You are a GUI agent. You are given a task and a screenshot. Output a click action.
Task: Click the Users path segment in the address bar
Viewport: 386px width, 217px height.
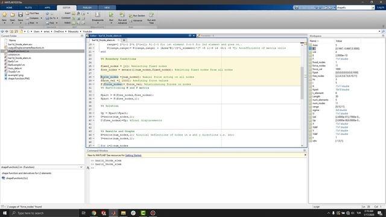pos(36,31)
